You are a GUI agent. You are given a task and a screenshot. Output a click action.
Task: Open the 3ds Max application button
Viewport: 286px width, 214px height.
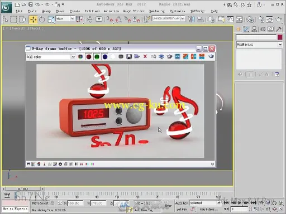(7, 7)
